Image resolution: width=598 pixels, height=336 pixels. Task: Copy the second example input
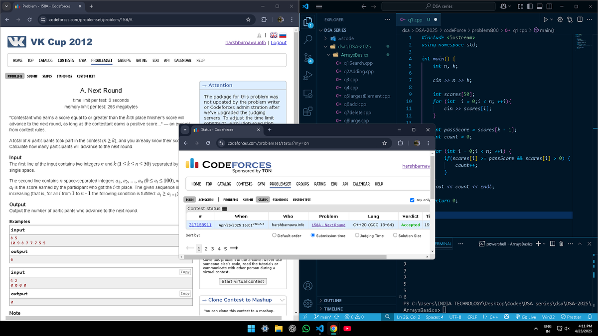point(185,272)
